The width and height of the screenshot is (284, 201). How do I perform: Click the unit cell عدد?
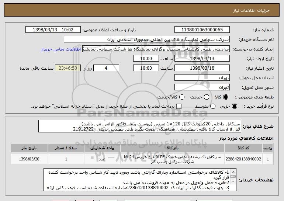(102, 159)
